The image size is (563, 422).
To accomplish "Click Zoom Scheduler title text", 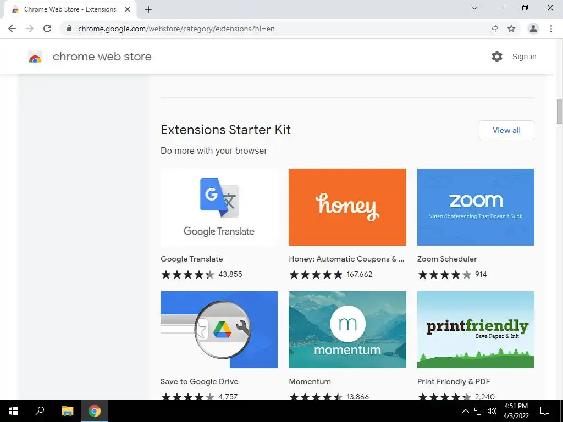I will [x=447, y=259].
